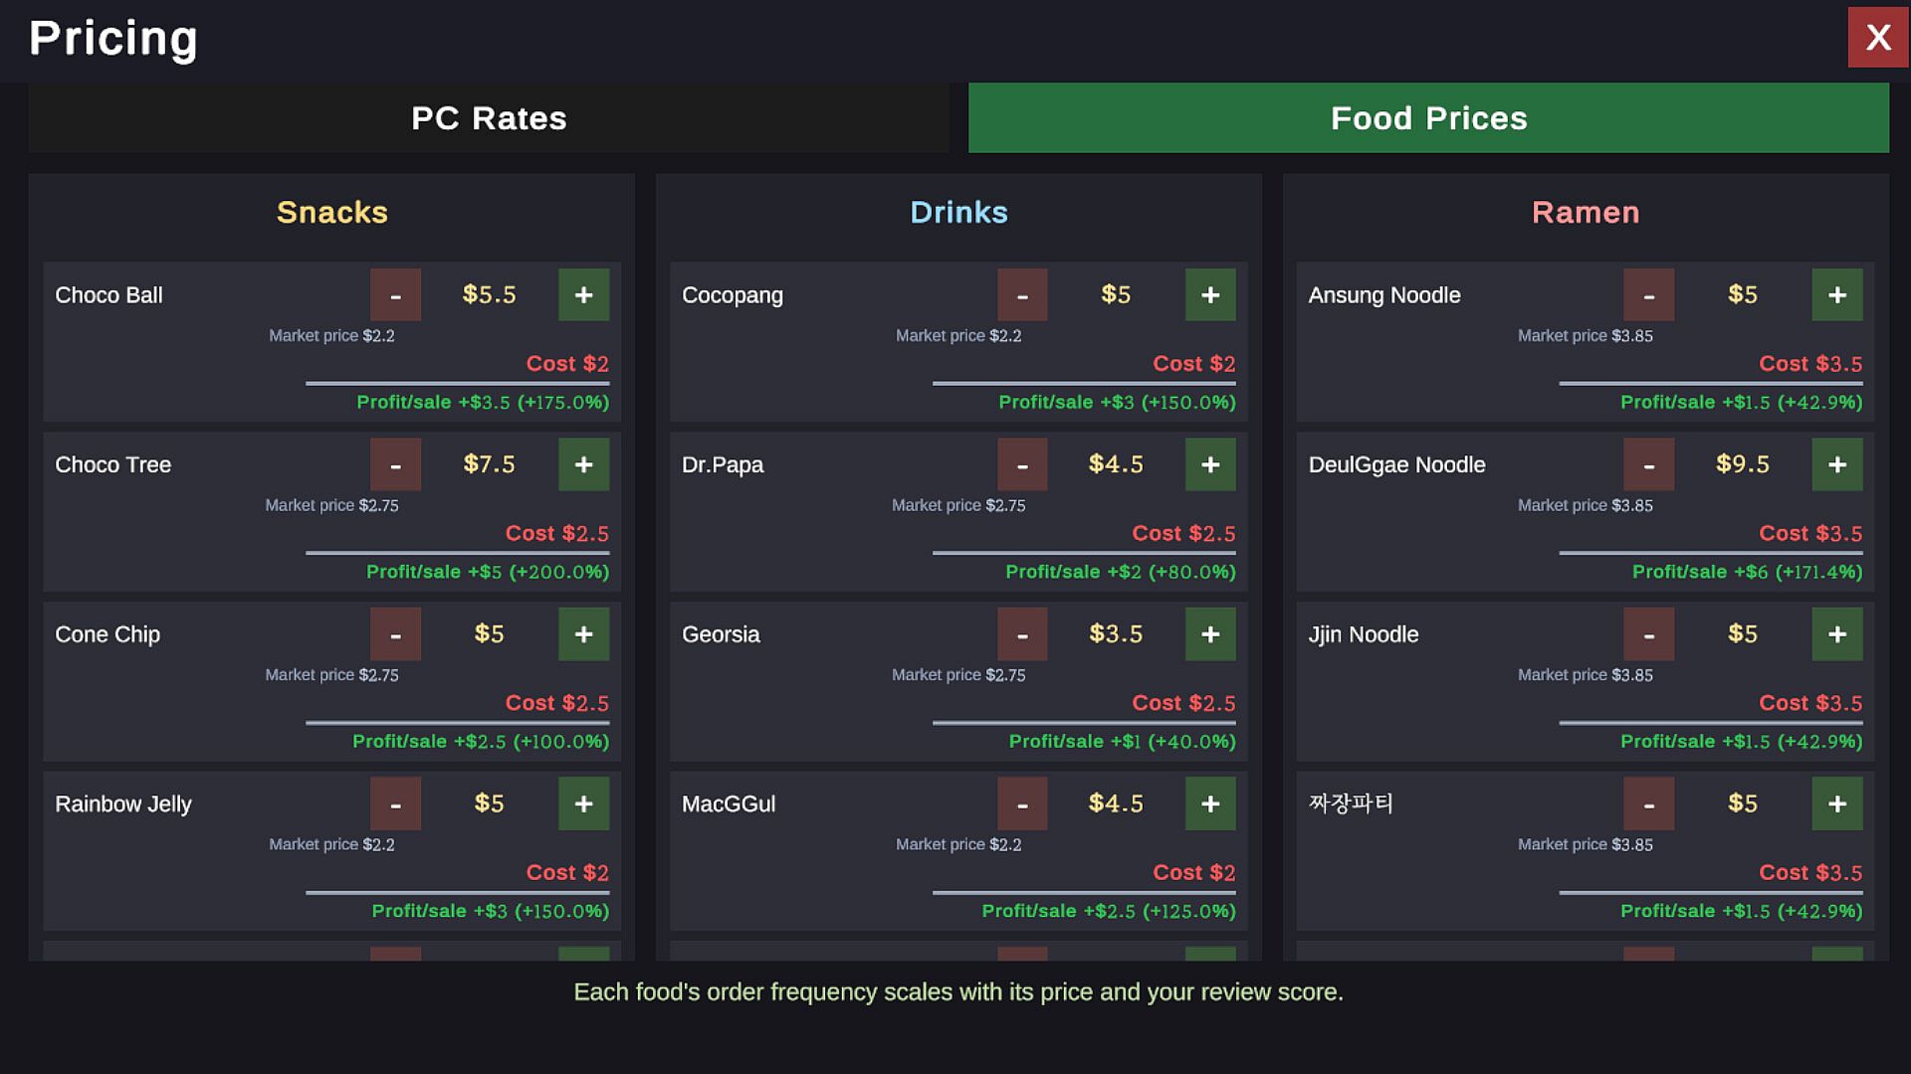This screenshot has width=1911, height=1074.
Task: Increase Cocopang price with plus button
Action: [x=1210, y=294]
